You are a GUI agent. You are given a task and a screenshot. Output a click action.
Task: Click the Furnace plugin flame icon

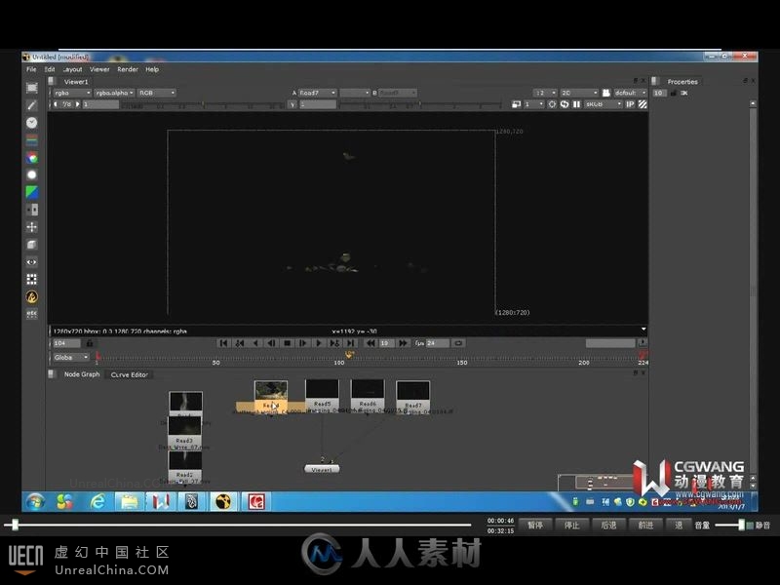[32, 297]
